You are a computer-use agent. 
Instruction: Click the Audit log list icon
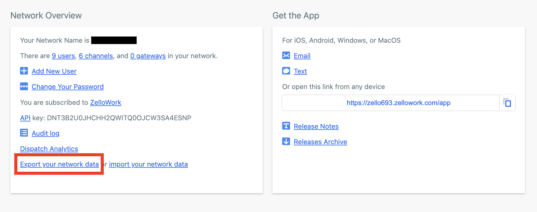pos(24,133)
